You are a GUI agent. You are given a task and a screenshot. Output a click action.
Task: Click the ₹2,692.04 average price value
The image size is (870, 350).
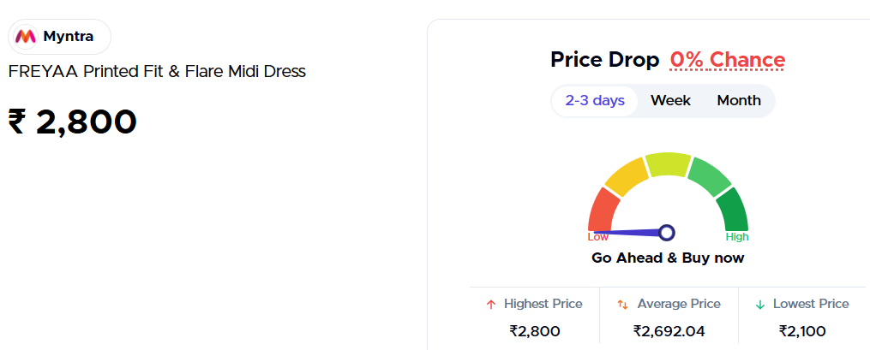[669, 330]
